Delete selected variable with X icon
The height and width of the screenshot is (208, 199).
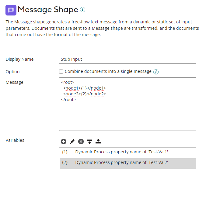point(81,141)
